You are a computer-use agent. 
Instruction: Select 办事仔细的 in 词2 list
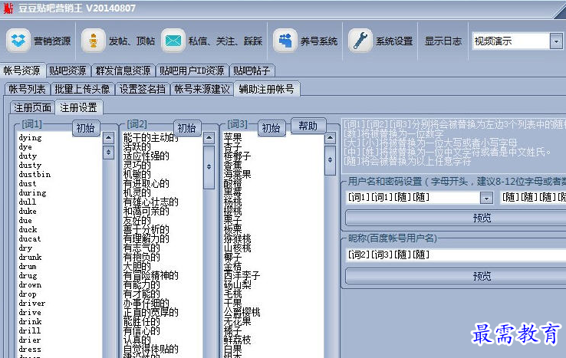(146, 303)
